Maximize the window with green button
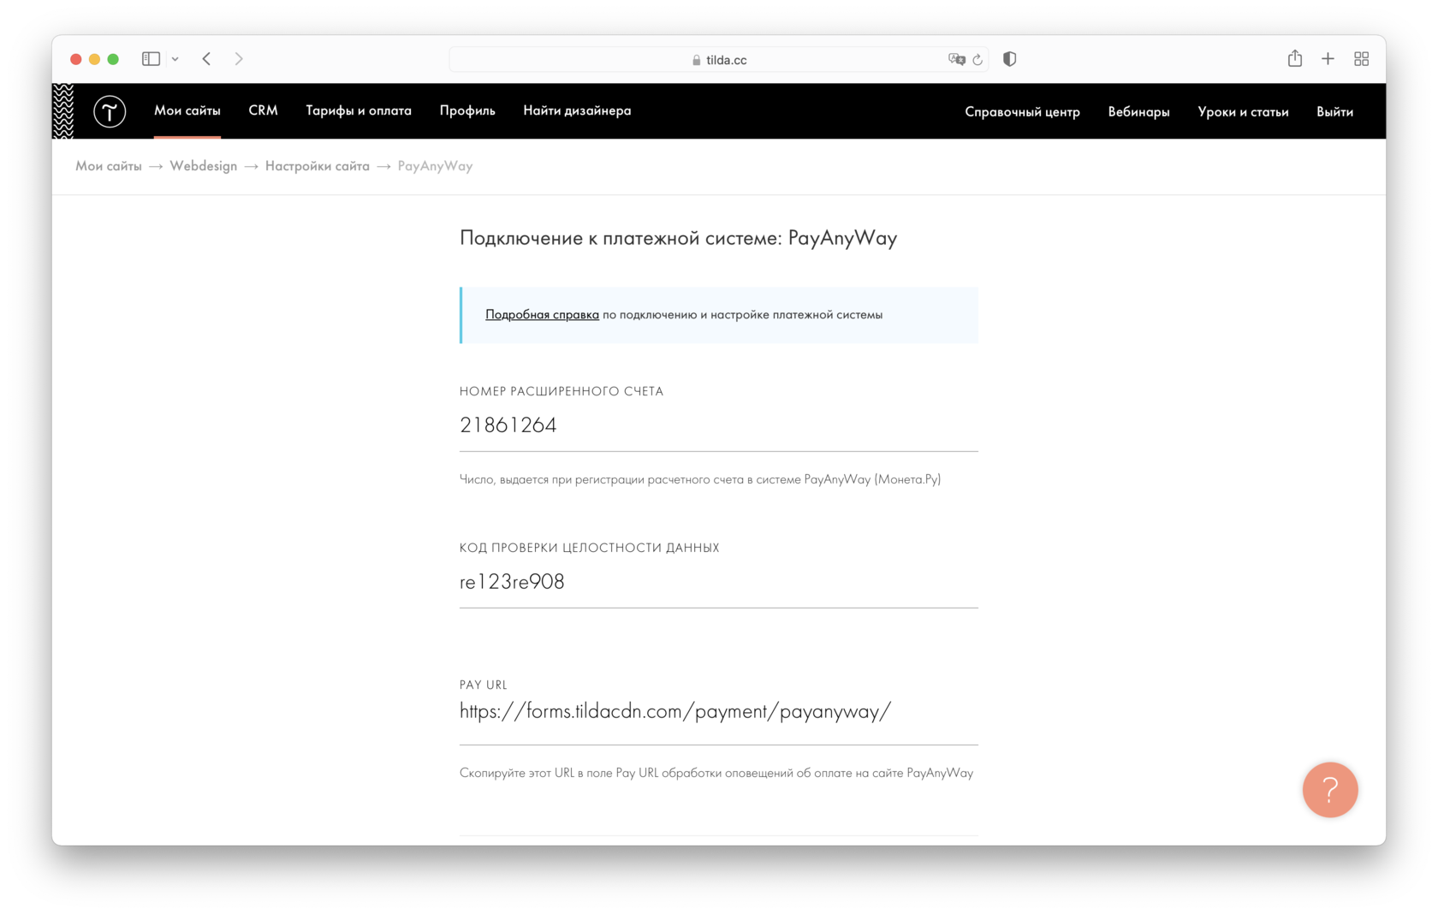 click(113, 59)
